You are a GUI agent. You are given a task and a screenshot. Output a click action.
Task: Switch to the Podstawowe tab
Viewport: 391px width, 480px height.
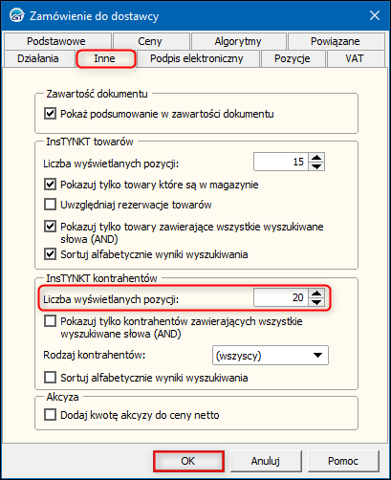tap(56, 41)
